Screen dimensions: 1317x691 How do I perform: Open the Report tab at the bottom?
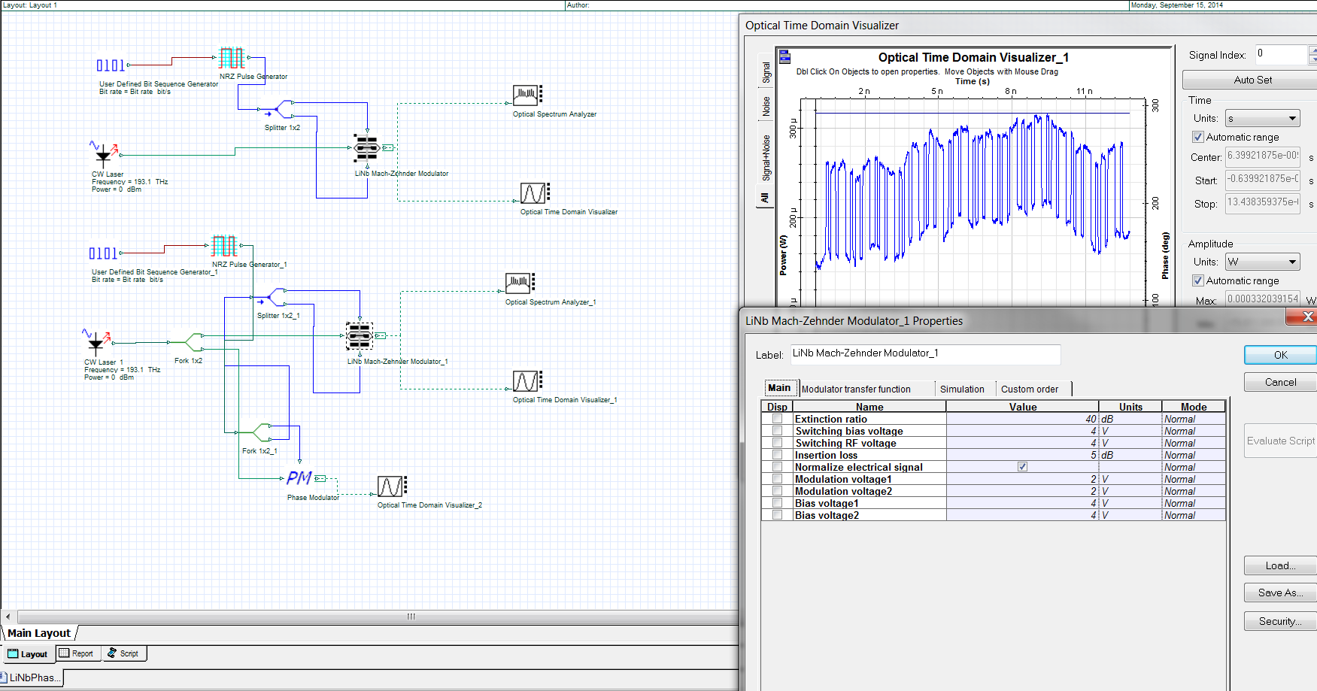click(77, 653)
